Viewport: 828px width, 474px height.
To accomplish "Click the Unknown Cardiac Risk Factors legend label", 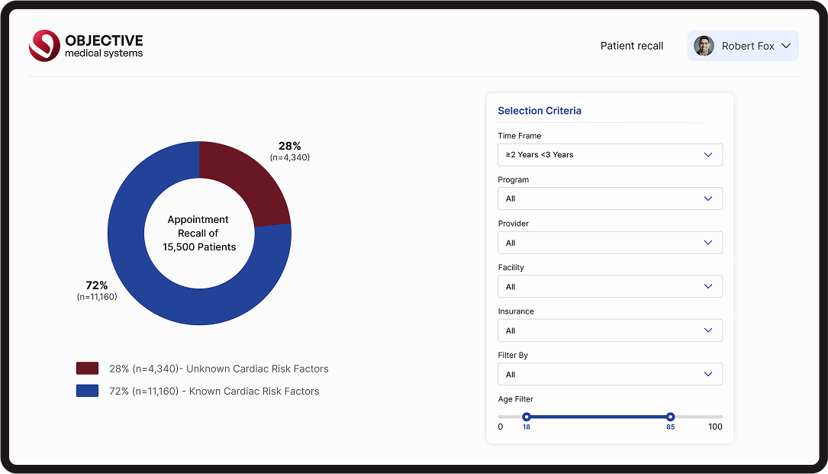I will click(218, 369).
